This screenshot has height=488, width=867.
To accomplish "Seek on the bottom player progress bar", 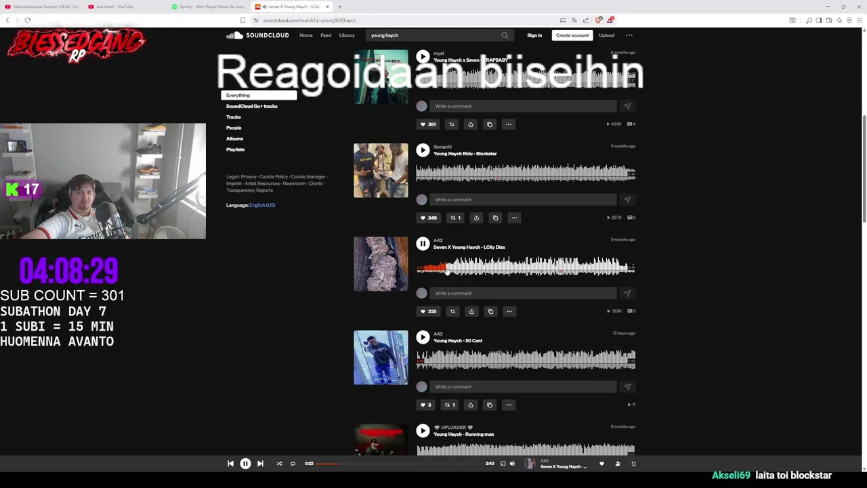I will point(400,464).
